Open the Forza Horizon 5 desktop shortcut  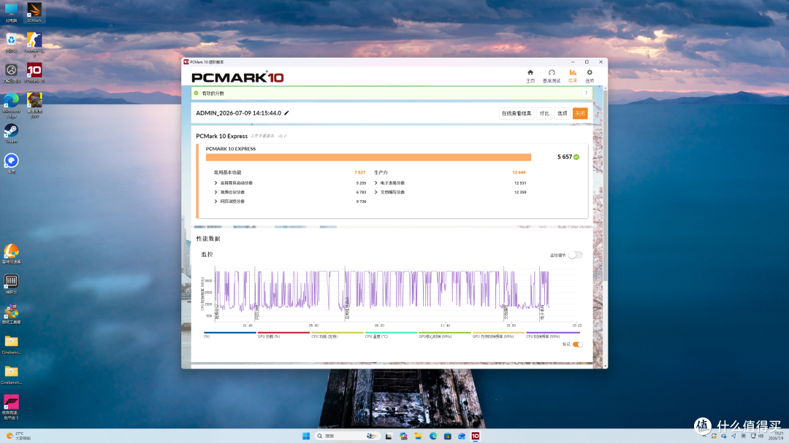pos(11,407)
